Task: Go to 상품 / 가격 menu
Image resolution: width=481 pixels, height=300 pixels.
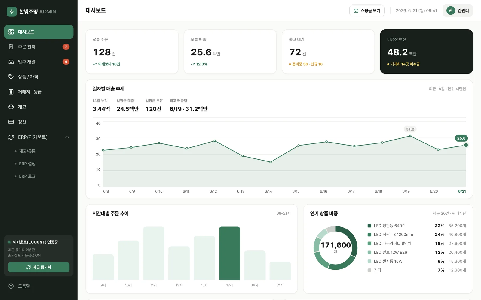Action: 38,77
